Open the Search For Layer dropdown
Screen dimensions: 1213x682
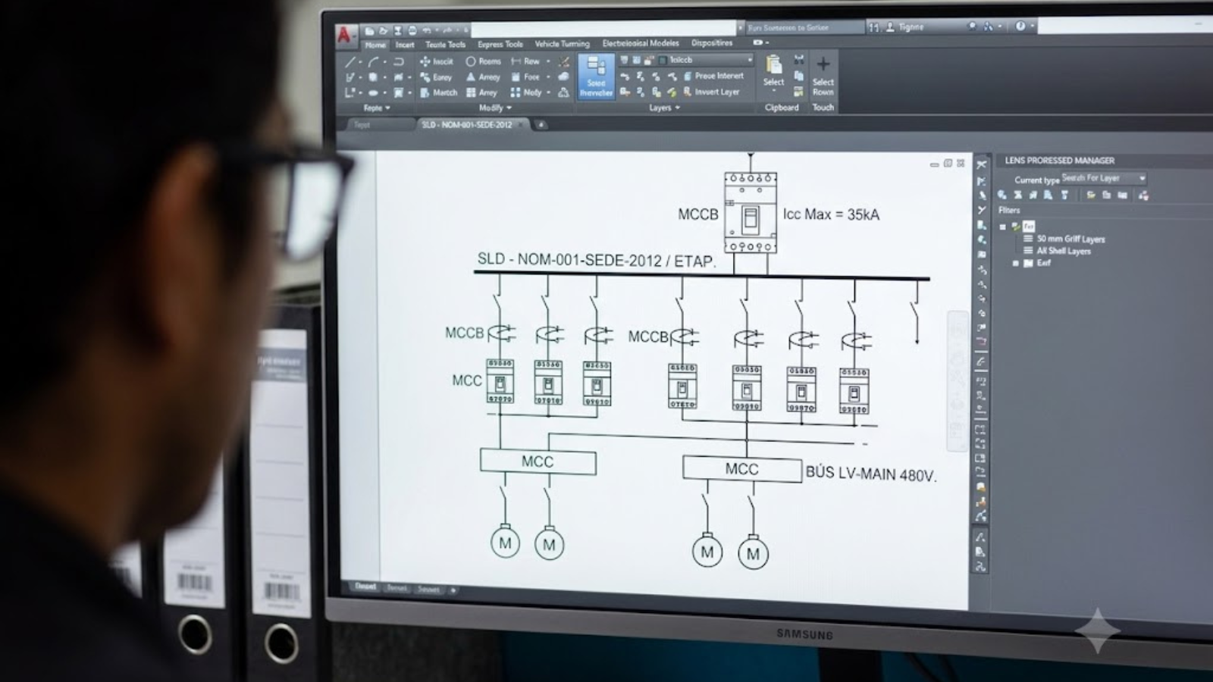[x=1103, y=178]
